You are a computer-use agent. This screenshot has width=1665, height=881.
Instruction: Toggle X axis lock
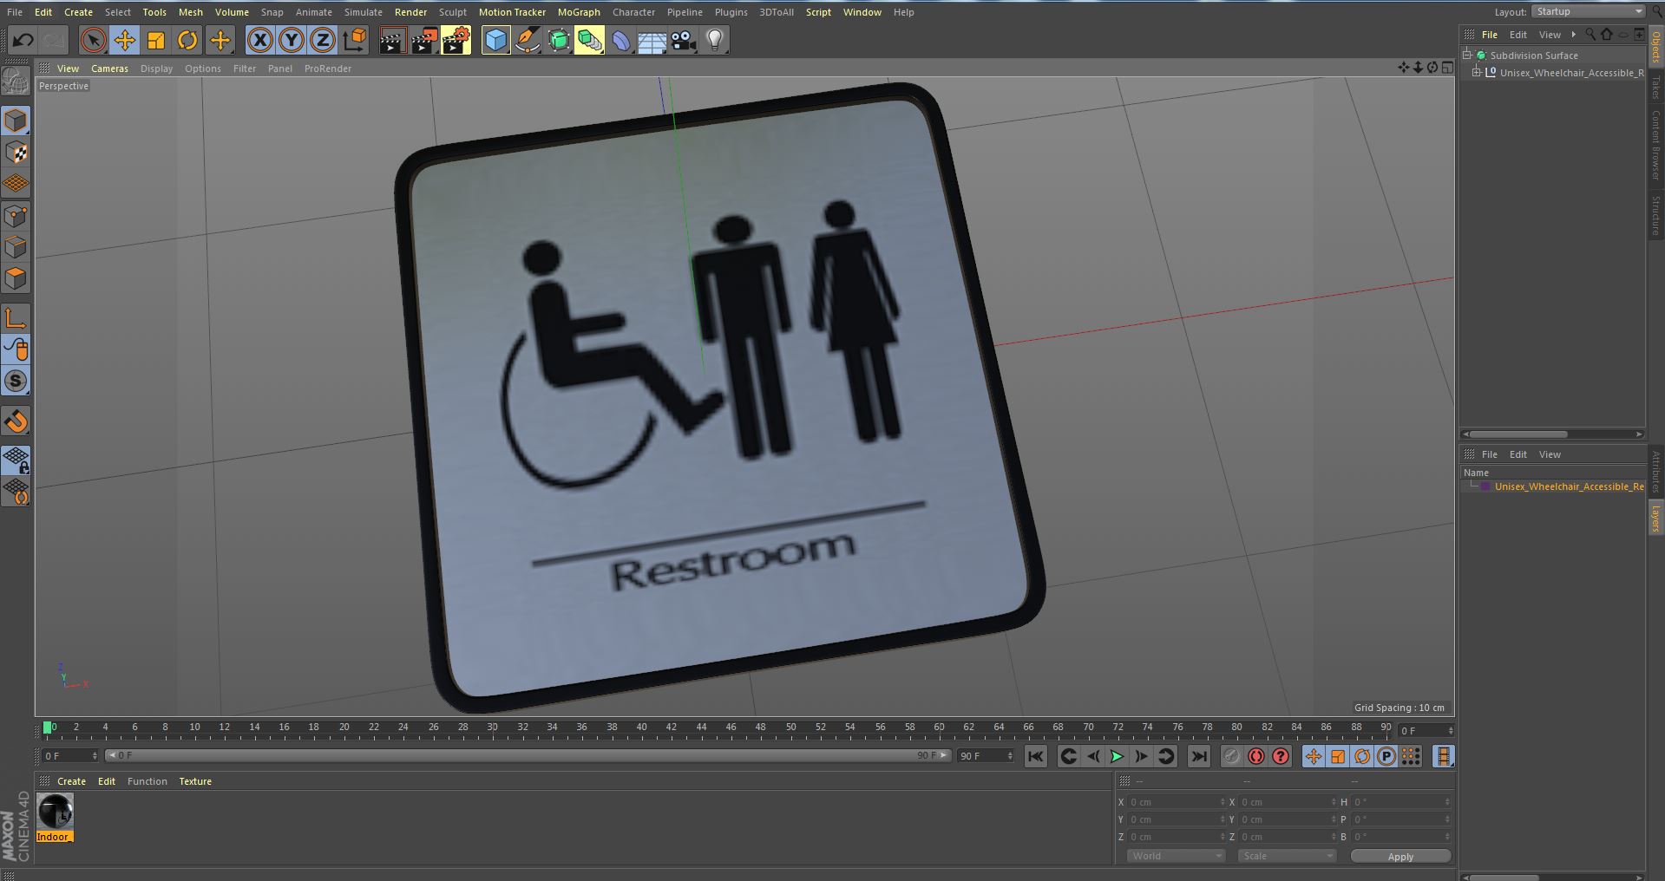click(x=259, y=40)
